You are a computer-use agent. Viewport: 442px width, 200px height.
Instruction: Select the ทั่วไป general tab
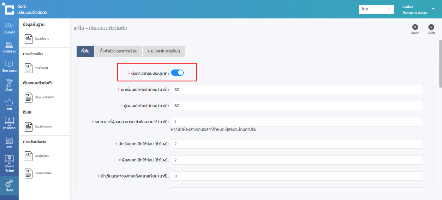[x=85, y=51]
